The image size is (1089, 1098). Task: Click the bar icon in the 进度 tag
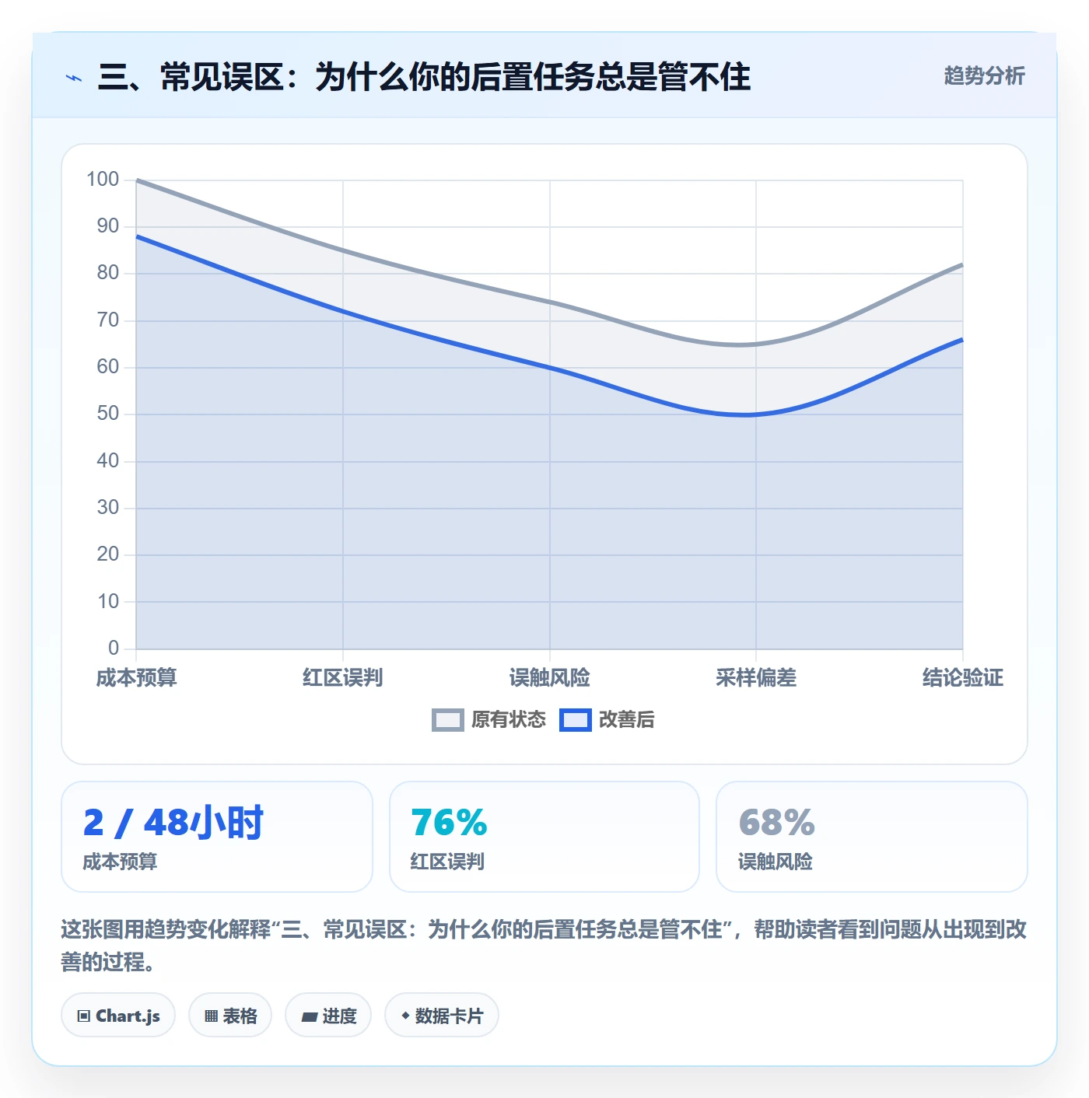(x=310, y=1016)
